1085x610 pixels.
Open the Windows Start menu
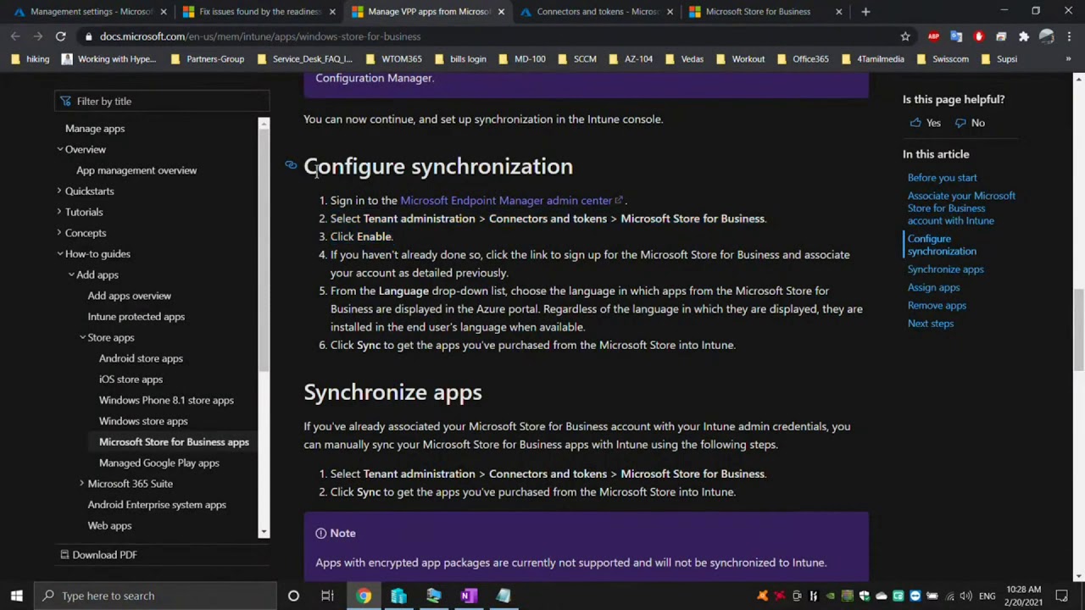coord(16,596)
